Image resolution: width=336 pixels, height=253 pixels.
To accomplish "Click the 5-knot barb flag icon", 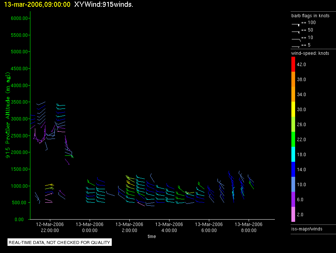I will point(296,46).
